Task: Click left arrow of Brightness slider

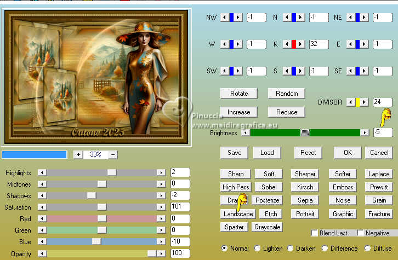Action: pyautogui.click(x=246, y=132)
